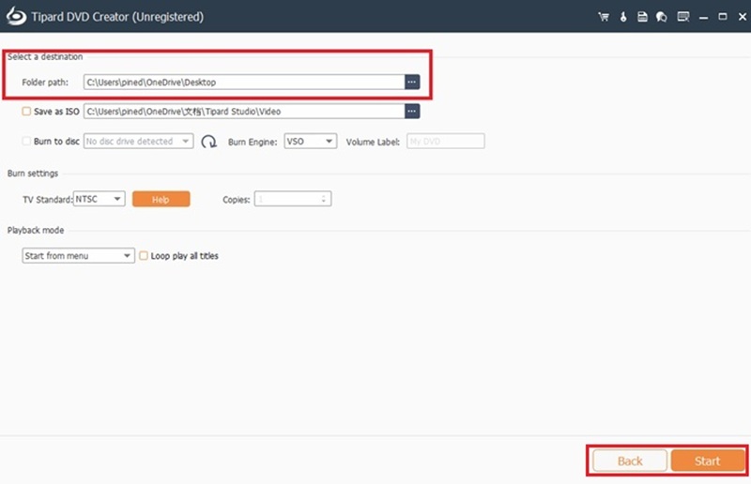Close the Tipard DVD Creator window
Screen dimensions: 751x484
(x=743, y=17)
